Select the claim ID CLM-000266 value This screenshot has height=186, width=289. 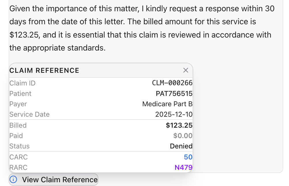pyautogui.click(x=172, y=83)
